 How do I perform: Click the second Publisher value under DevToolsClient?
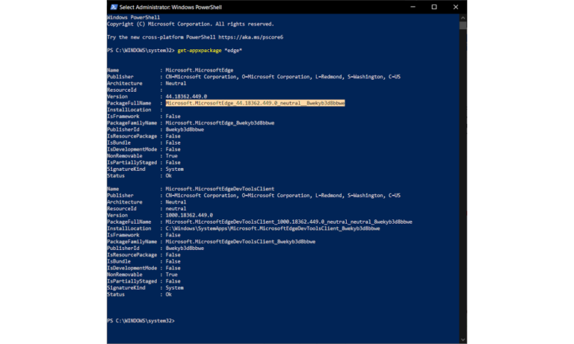[283, 196]
